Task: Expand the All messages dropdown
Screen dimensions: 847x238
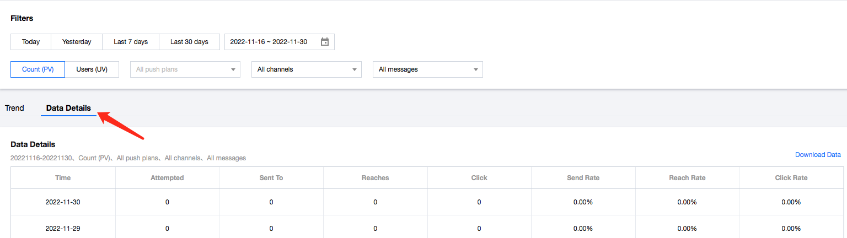Action: 427,69
